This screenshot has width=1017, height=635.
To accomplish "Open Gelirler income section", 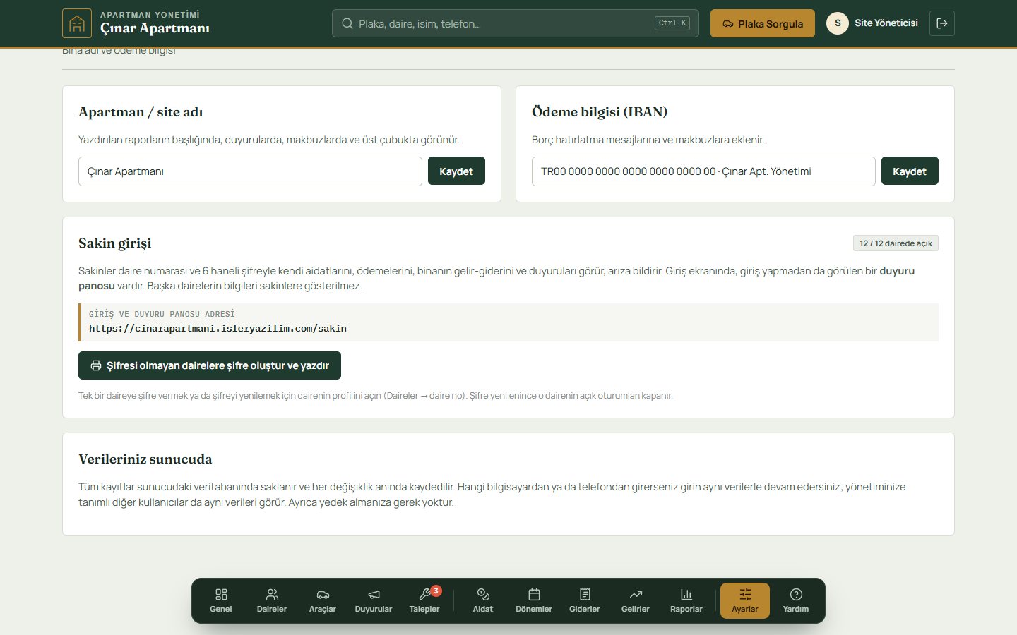I will click(636, 600).
